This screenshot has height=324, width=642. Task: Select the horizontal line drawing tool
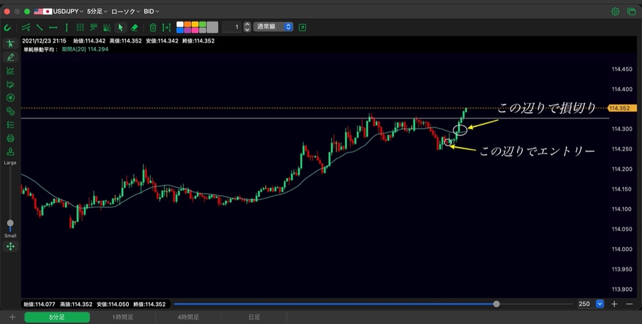coord(53,27)
